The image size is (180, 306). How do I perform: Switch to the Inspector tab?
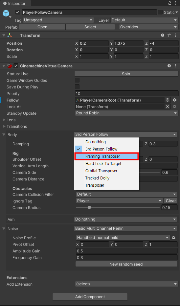coord(15,4)
